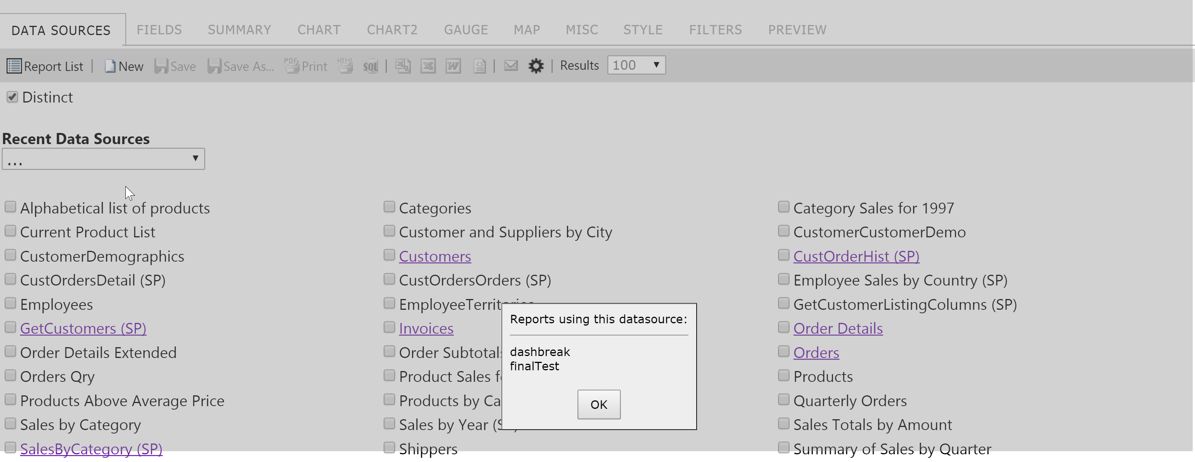
Task: Tick the Customers checkbox
Action: click(x=389, y=255)
